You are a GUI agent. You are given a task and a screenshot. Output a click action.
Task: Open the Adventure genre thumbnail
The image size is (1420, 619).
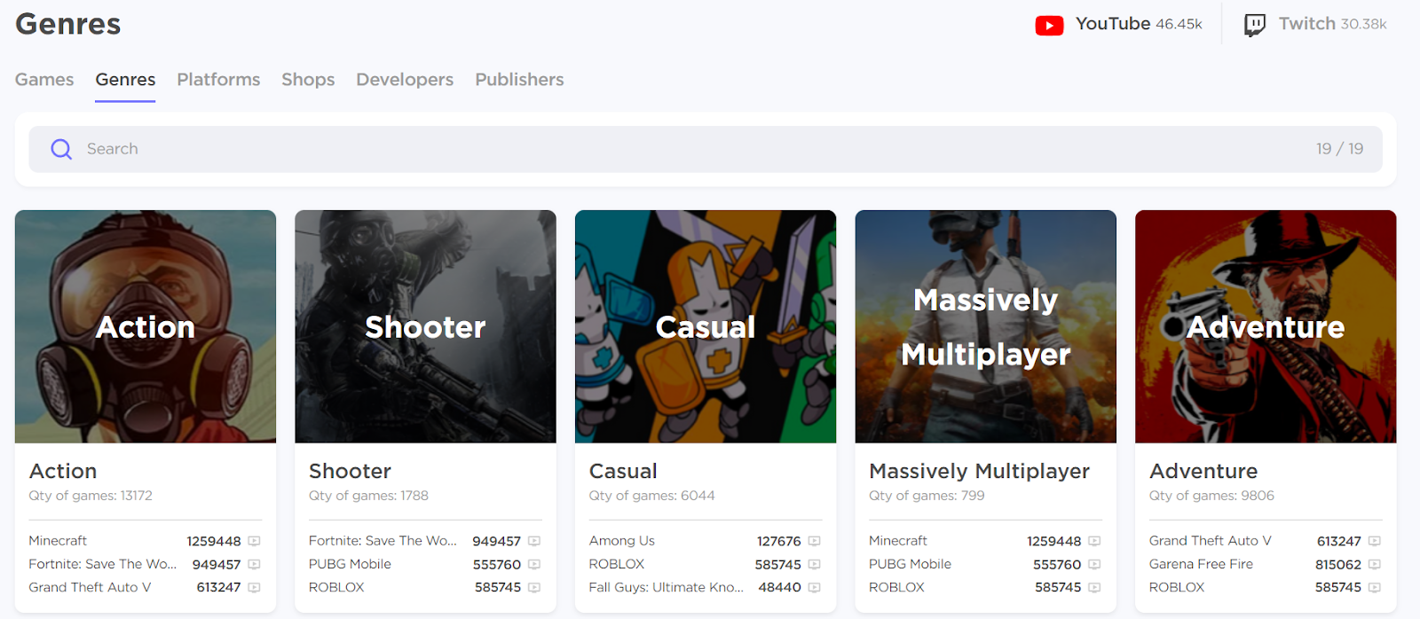coord(1266,326)
